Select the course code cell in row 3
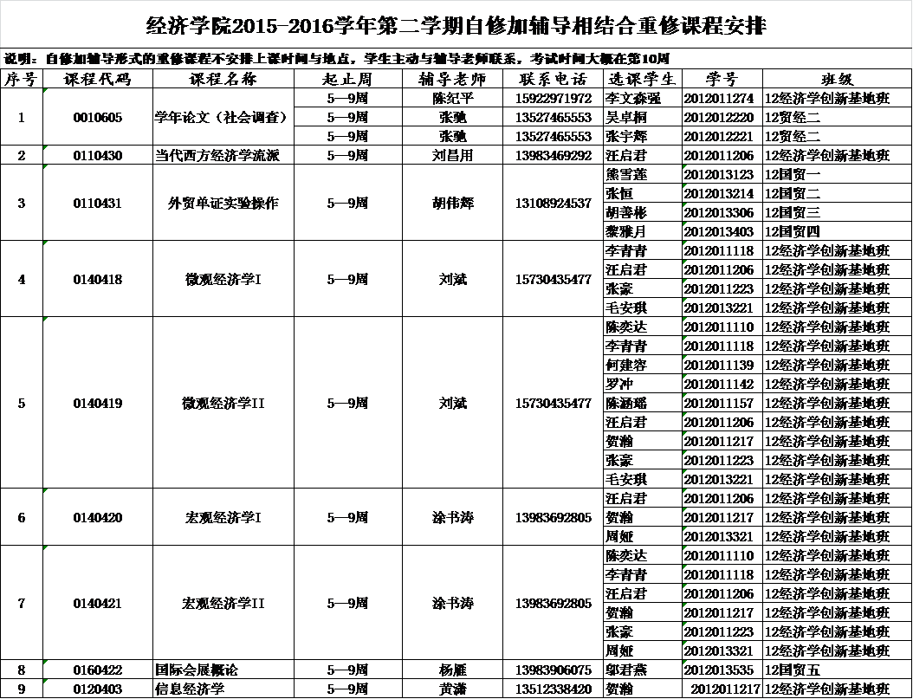The image size is (913, 699). click(96, 204)
